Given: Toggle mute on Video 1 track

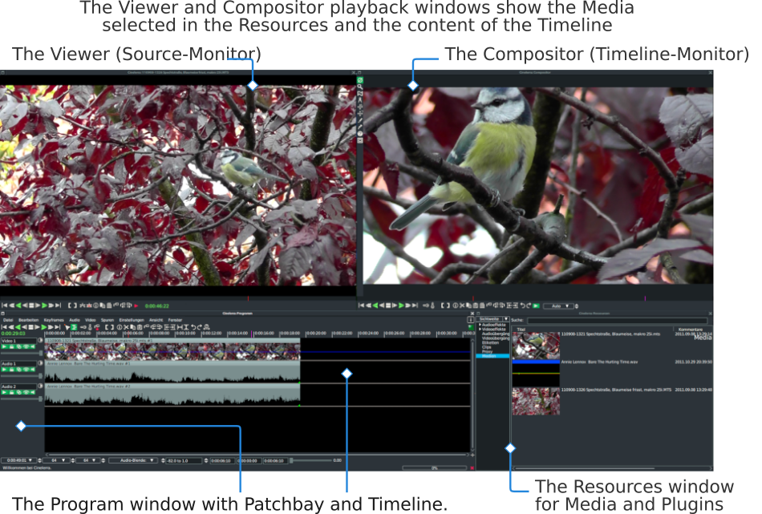Looking at the screenshot, I should click(33, 347).
